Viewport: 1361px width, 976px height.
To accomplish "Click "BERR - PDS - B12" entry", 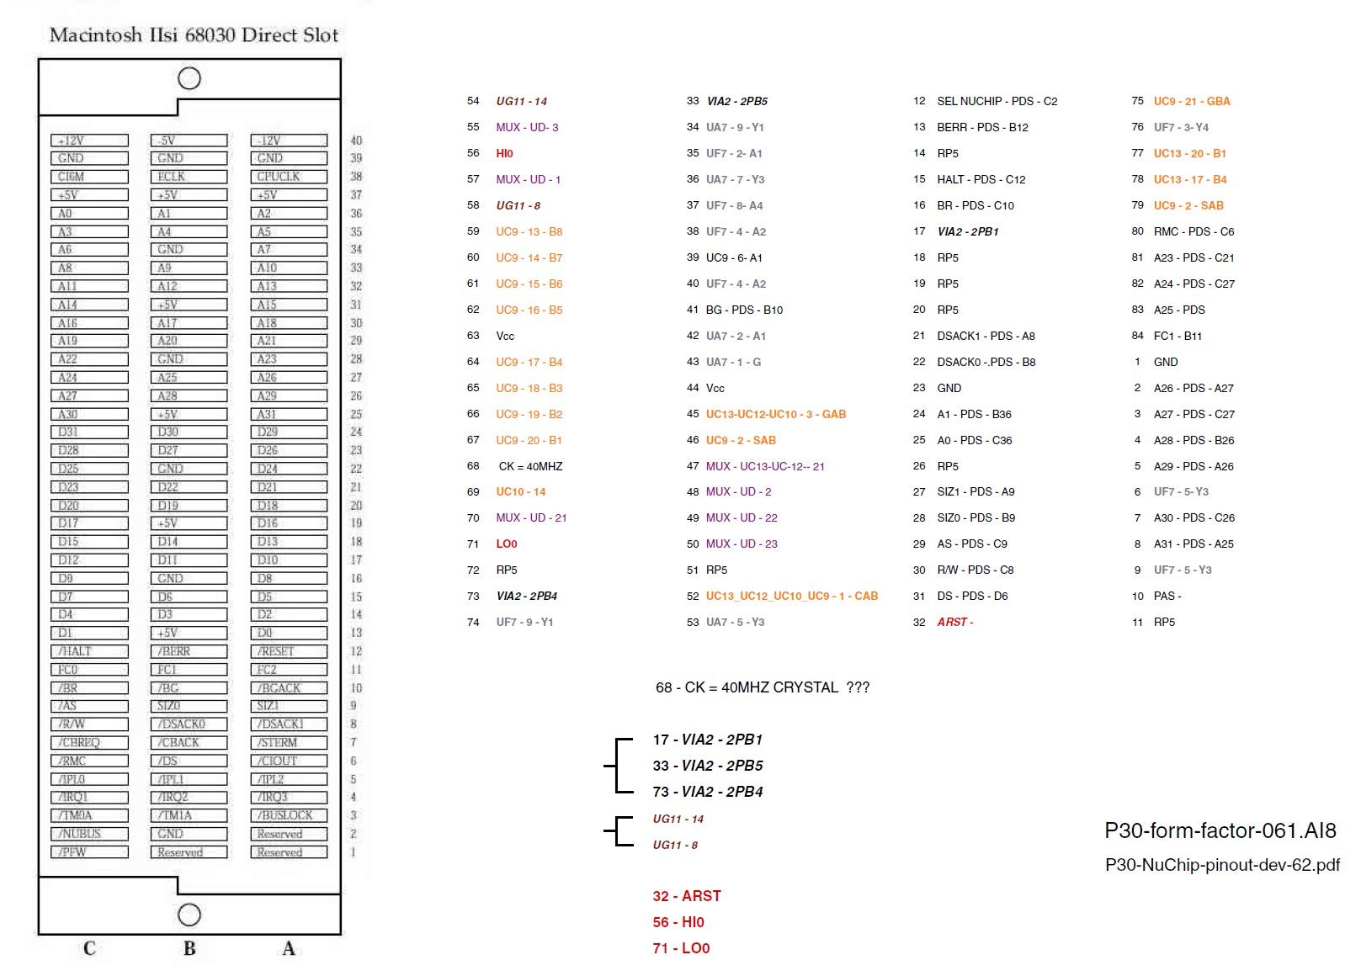I will point(982,127).
